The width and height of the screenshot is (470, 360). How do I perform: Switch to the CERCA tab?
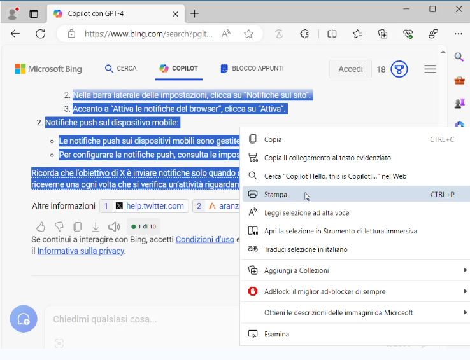(x=121, y=69)
